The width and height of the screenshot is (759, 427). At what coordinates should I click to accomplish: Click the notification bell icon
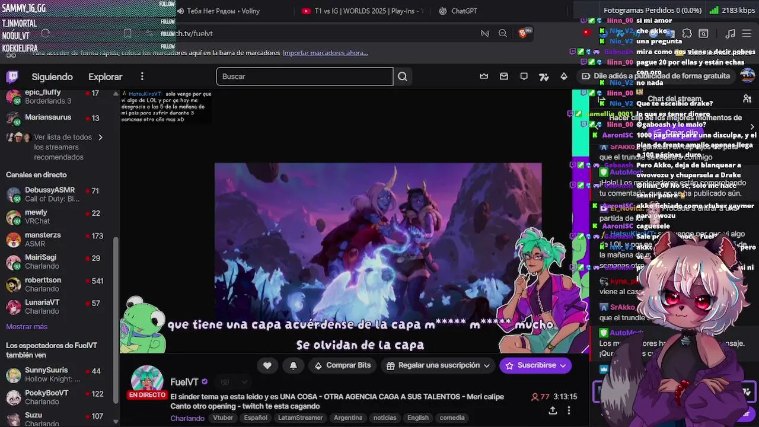click(x=293, y=365)
